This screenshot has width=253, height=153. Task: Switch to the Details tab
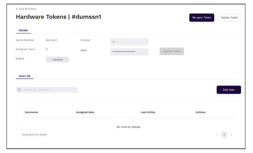coord(23,30)
